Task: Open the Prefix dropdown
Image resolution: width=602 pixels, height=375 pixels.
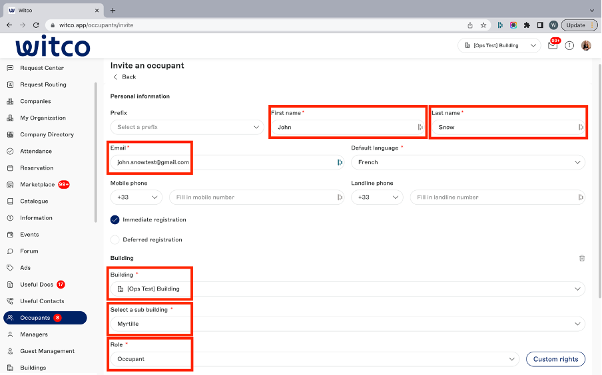Action: [187, 127]
